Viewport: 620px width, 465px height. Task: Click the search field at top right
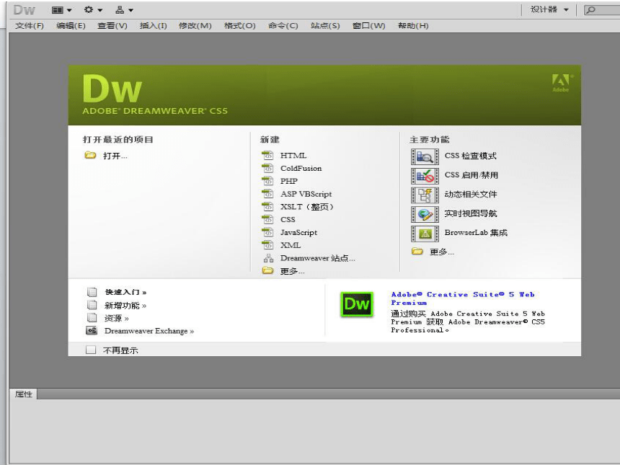[x=602, y=10]
